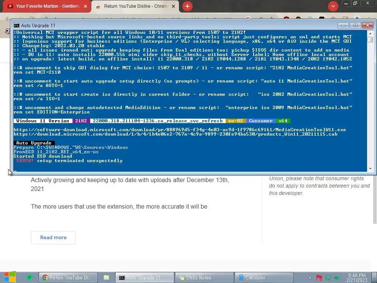The width and height of the screenshot is (377, 283).
Task: Close the Return YouTube Dislike tab
Action: pos(173,6)
